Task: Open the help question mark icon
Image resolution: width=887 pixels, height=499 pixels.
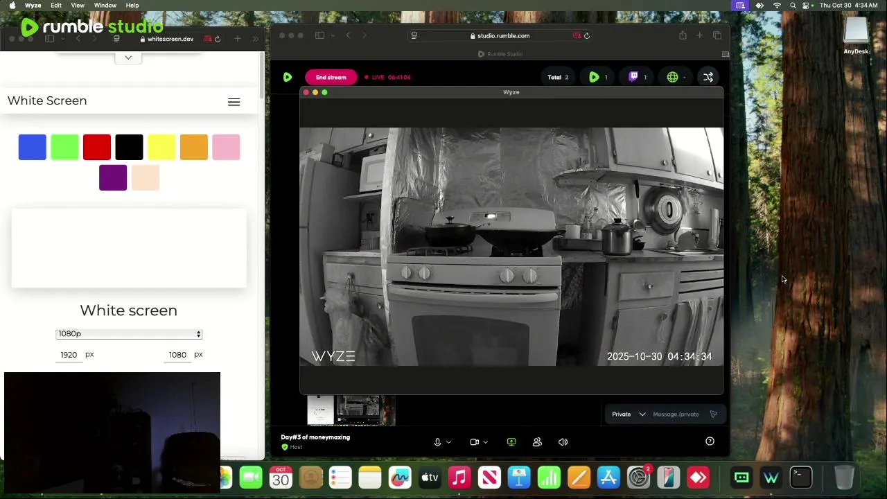Action: (710, 441)
